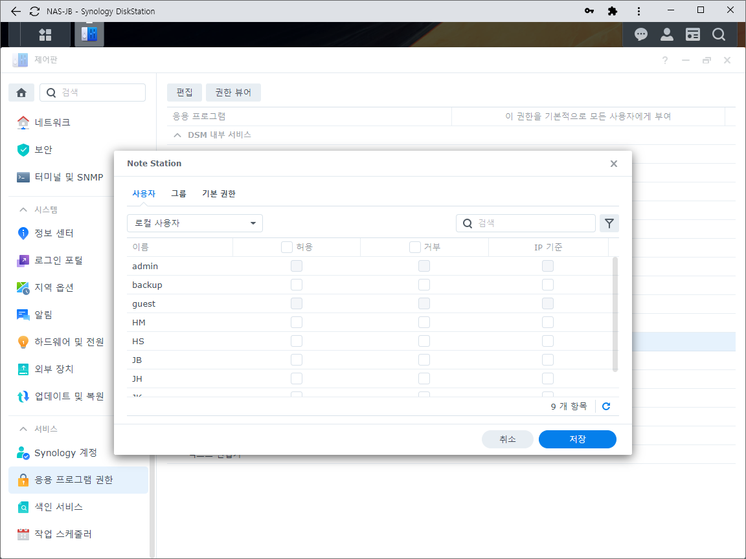
Task: Click the dialog user search field
Action: click(526, 223)
